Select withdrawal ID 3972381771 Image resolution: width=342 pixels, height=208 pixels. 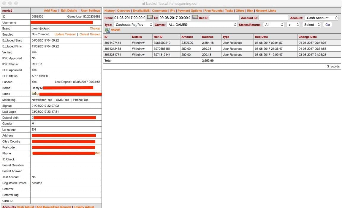(x=113, y=55)
